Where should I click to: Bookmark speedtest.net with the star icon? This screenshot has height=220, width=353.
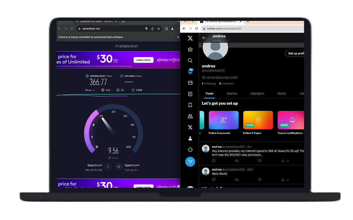pyautogui.click(x=159, y=29)
